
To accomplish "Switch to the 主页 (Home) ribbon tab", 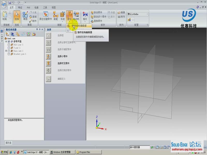I will click(11, 7).
